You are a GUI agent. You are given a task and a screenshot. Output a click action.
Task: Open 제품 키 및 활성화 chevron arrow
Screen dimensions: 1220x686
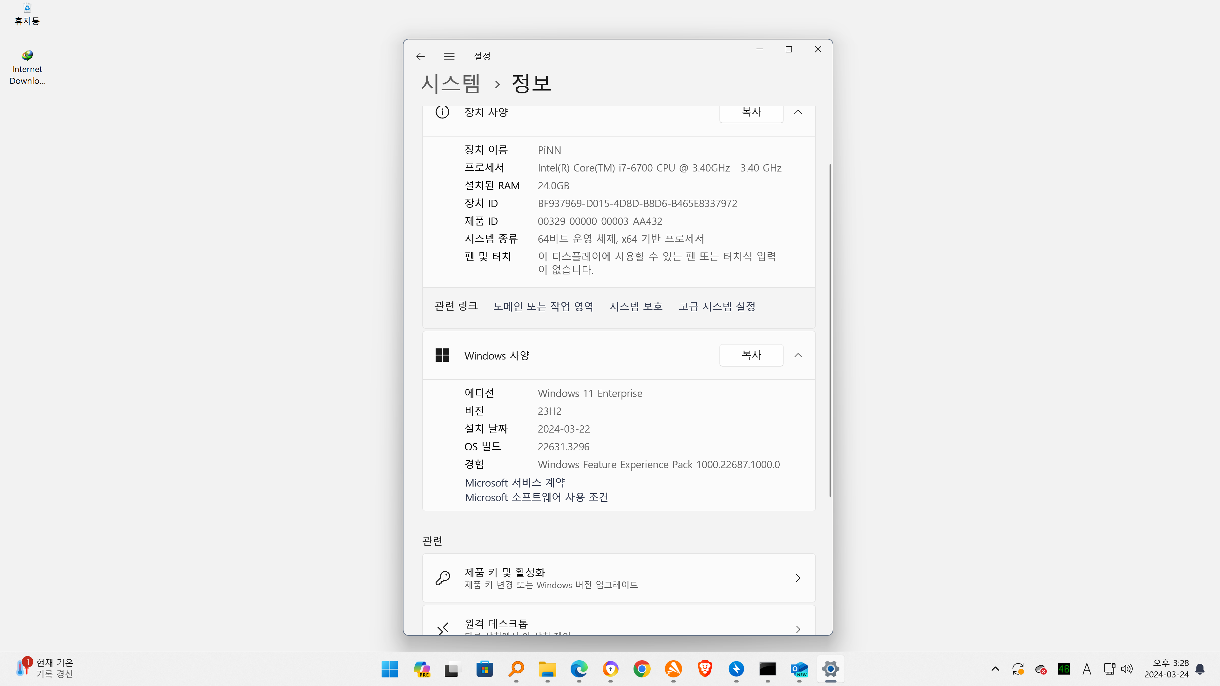798,578
